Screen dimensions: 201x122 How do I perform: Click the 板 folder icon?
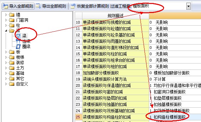12,52
